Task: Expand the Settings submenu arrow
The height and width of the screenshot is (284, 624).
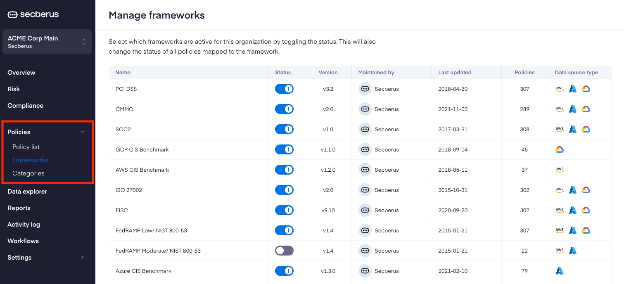Action: 83,257
